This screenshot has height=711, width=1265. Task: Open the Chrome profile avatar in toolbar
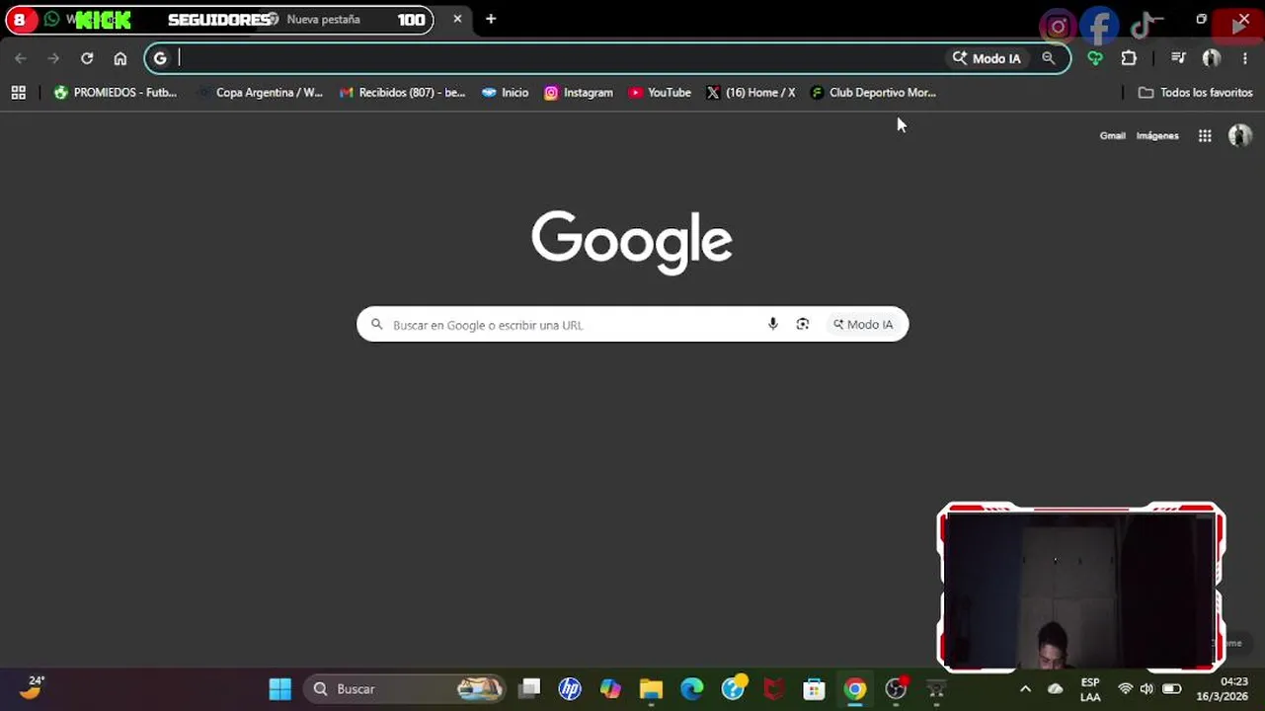[1212, 58]
